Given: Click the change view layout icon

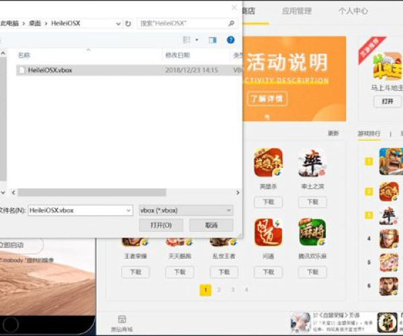Looking at the screenshot, I should tap(186, 40).
